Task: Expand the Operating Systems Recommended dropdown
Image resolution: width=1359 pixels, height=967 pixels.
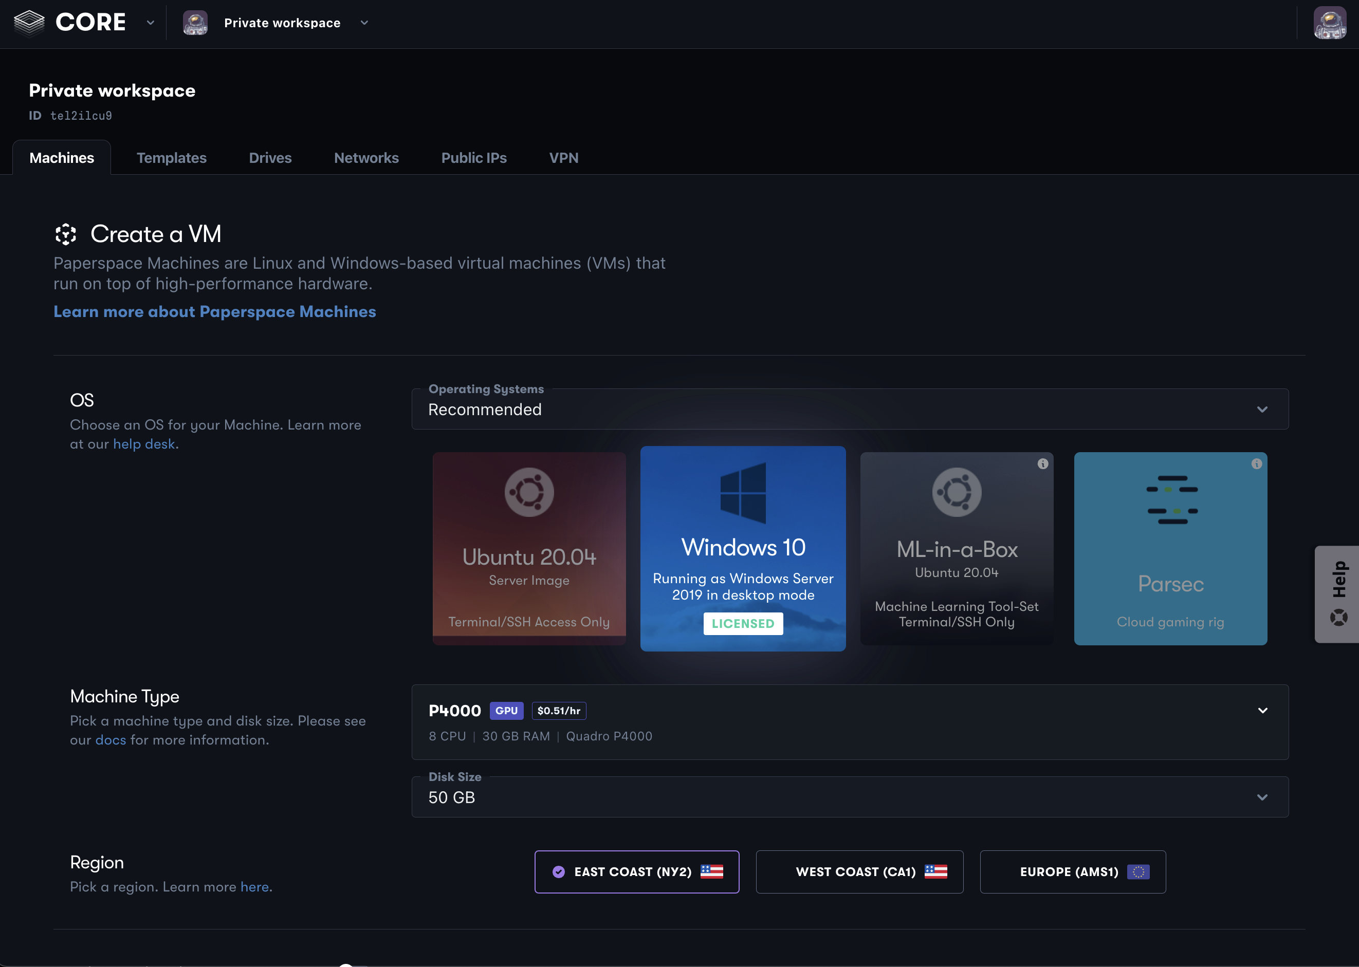Action: [850, 409]
